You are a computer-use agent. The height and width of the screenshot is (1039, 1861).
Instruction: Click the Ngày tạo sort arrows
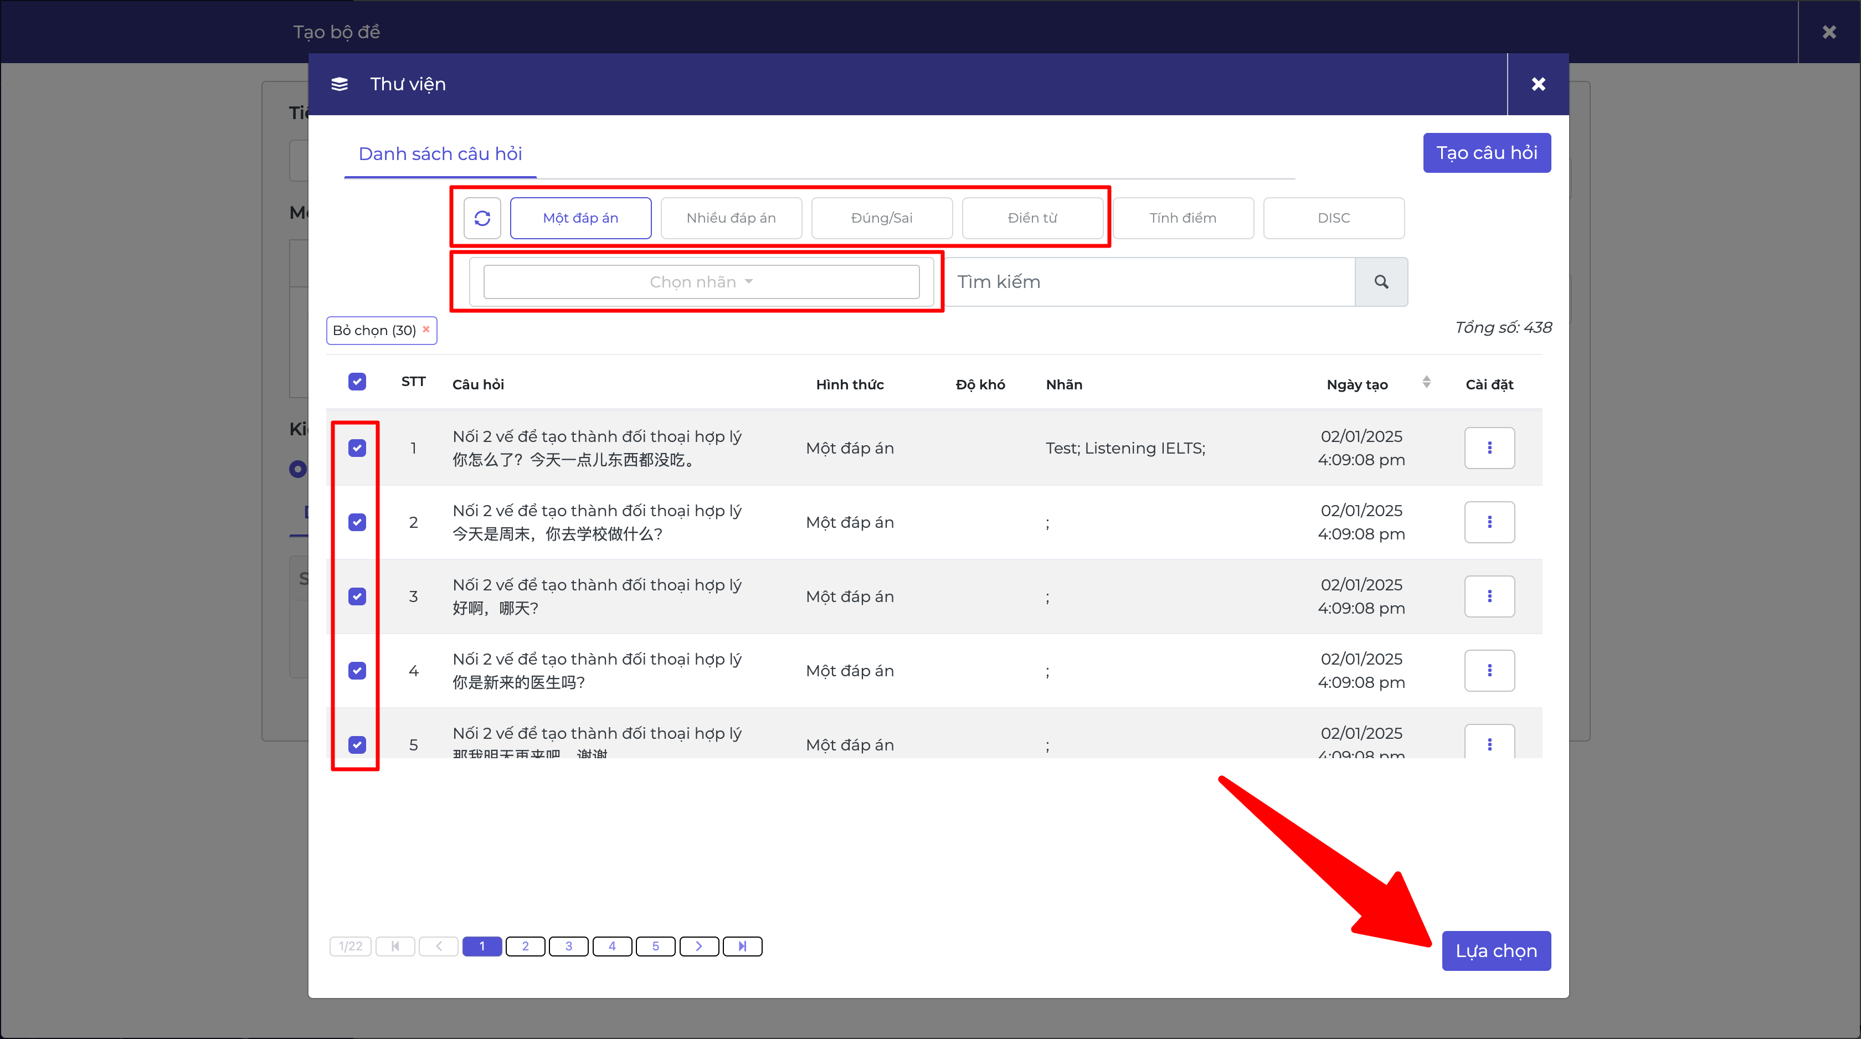coord(1426,382)
